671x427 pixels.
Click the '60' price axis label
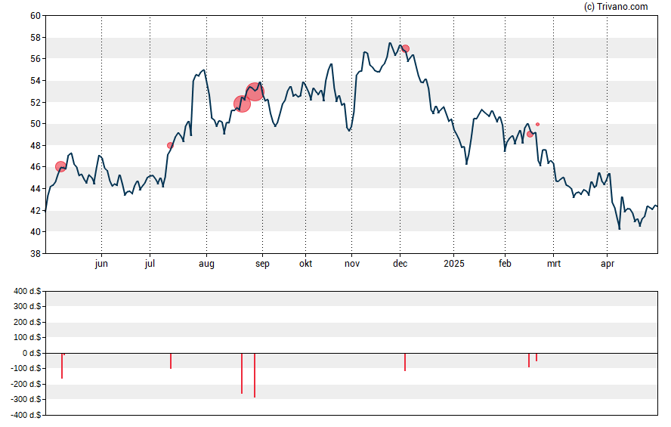coord(36,16)
